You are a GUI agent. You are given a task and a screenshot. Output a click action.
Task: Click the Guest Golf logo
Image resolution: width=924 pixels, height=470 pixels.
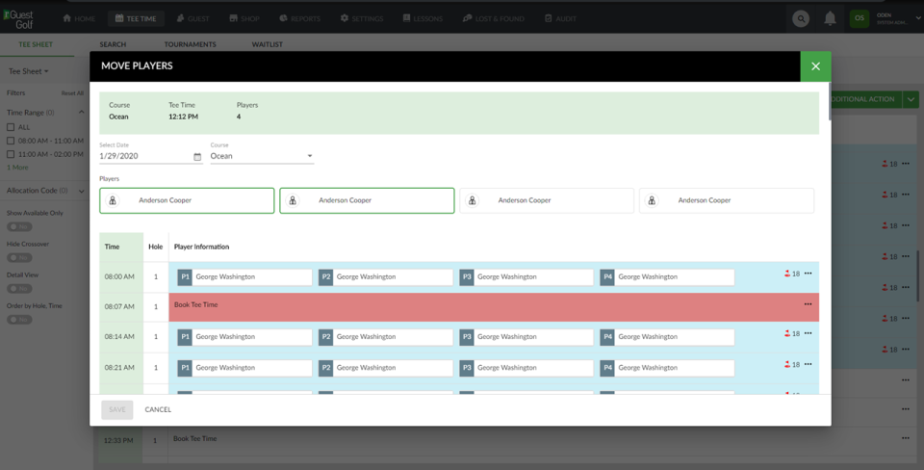coord(18,19)
